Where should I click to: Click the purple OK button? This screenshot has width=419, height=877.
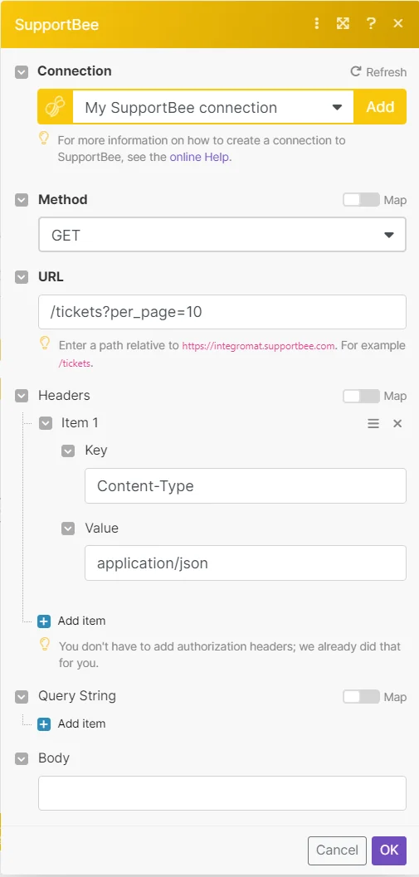(x=389, y=850)
